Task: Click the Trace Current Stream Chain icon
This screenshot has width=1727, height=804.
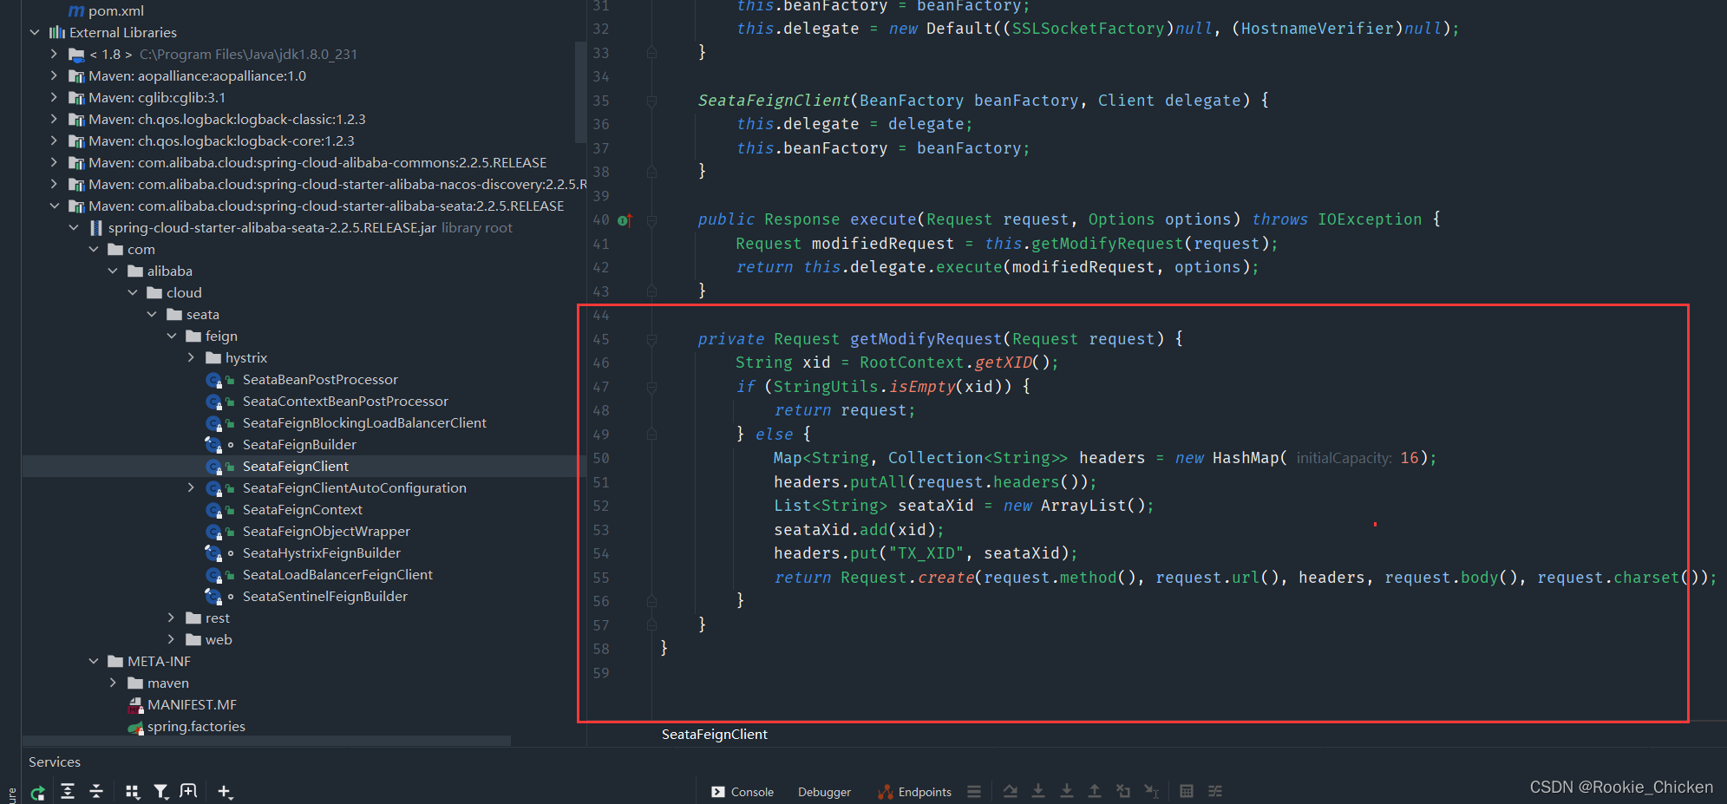Action: click(x=1215, y=791)
